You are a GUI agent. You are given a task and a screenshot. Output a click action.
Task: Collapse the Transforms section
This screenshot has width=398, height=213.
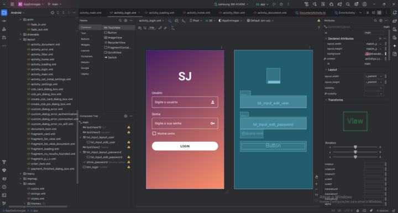(x=326, y=100)
